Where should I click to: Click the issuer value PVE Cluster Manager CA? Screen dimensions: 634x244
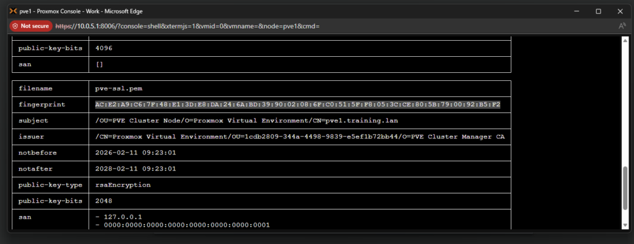[x=300, y=137]
